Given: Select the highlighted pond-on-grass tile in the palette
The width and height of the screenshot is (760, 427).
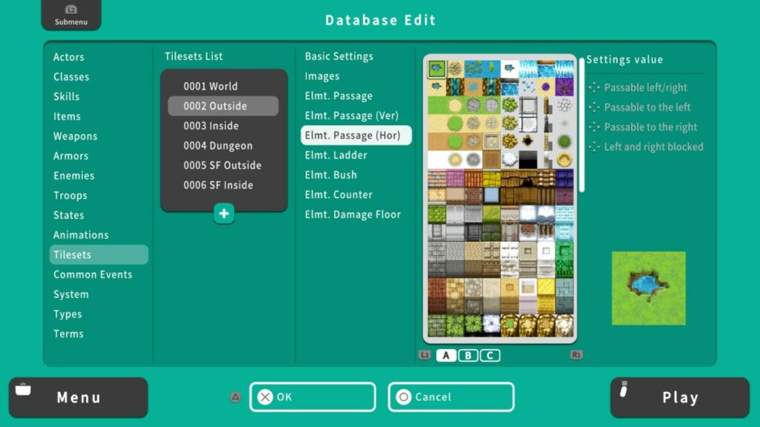Looking at the screenshot, I should point(436,69).
